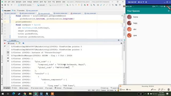Toggle soft-wrap in console
The height and width of the screenshot is (96, 171).
8,52
